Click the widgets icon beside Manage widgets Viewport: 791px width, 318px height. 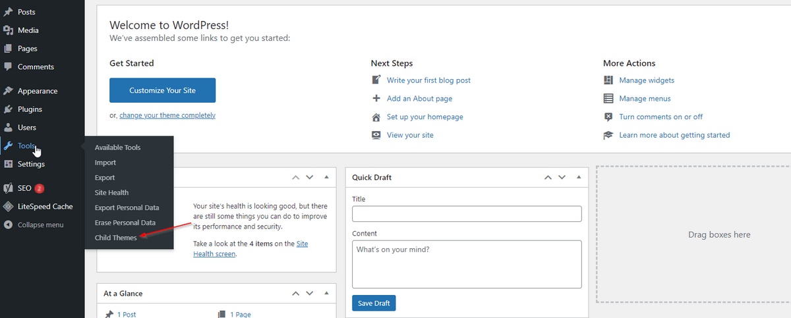608,80
